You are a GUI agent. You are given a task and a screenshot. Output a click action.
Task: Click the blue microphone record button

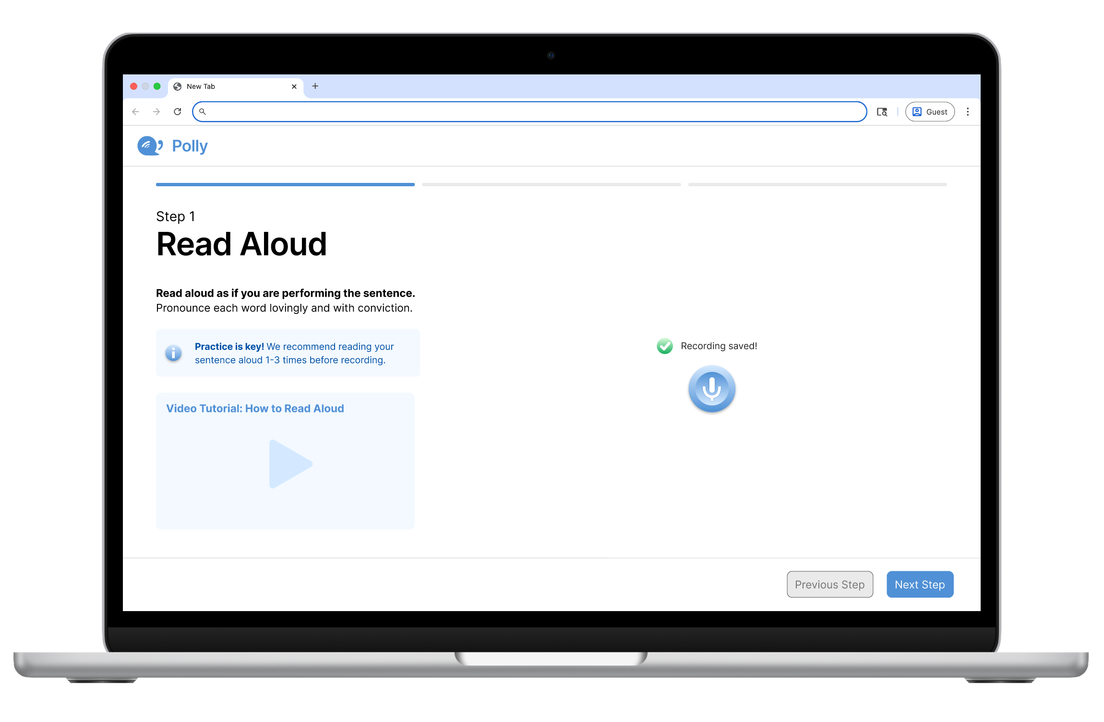711,389
